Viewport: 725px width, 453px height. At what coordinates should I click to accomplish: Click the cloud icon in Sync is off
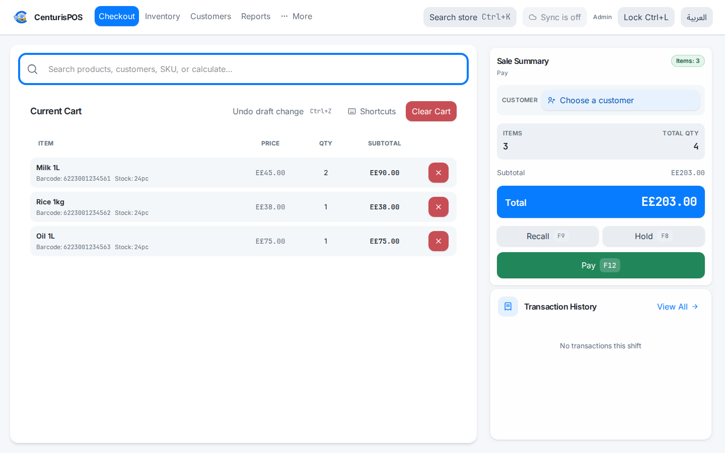click(533, 17)
